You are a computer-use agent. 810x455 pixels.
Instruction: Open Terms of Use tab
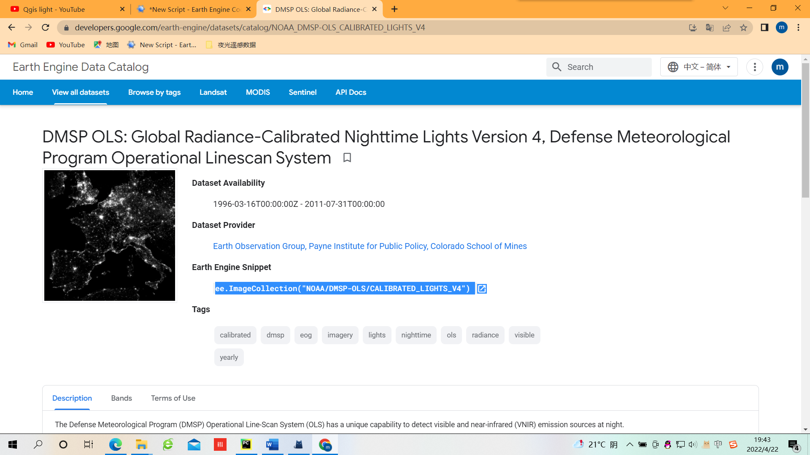[x=173, y=398]
